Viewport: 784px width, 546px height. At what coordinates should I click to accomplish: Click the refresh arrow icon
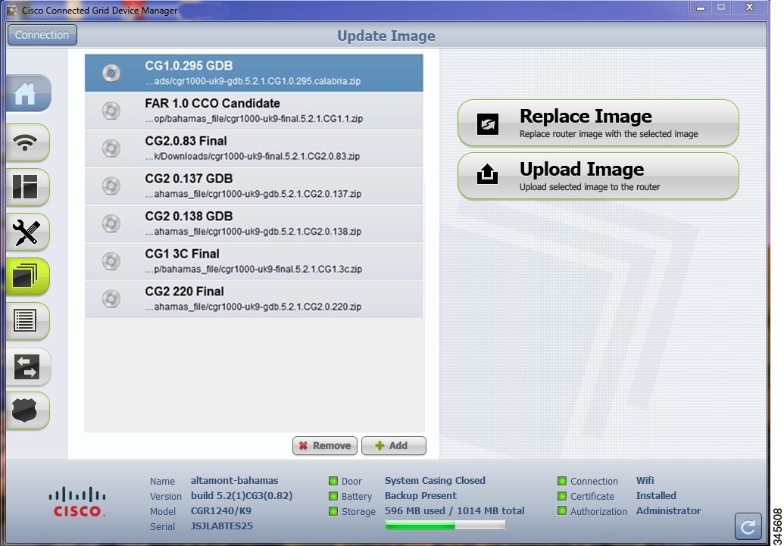click(x=748, y=526)
